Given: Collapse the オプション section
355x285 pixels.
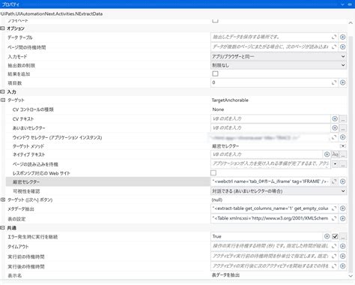Looking at the screenshot, I should (2, 28).
